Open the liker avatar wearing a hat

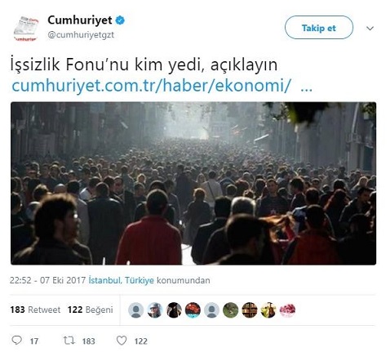pyautogui.click(x=155, y=310)
